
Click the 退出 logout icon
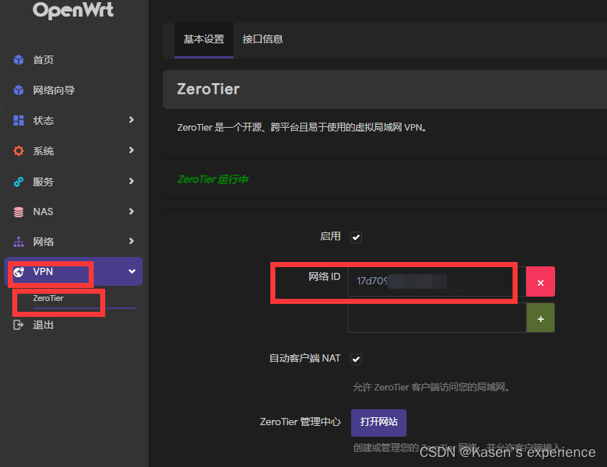[x=18, y=325]
